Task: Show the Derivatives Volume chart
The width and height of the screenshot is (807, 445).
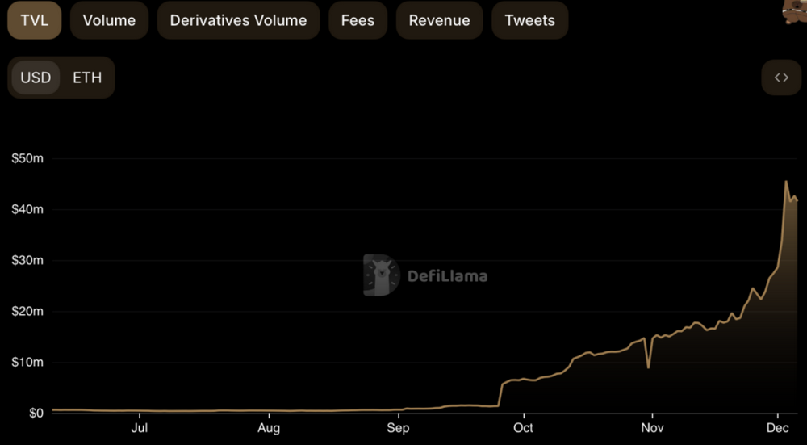Action: [x=238, y=20]
